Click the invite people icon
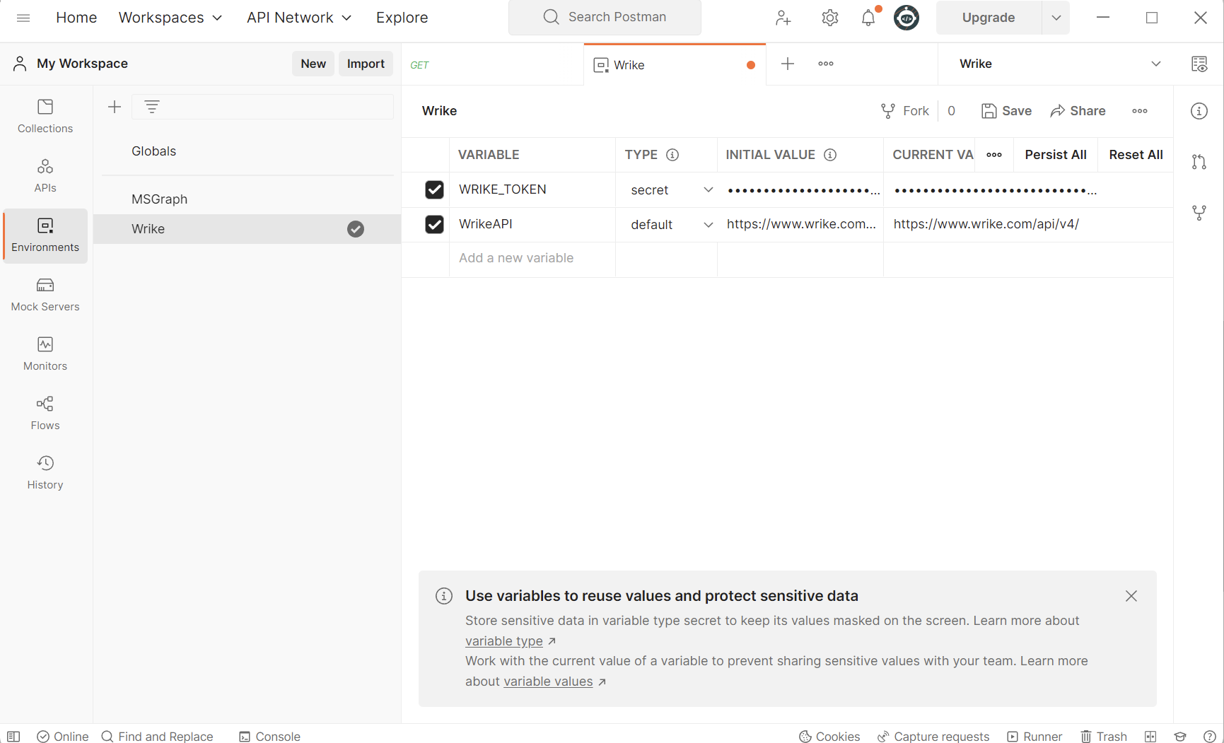Image resolution: width=1224 pixels, height=743 pixels. coord(783,18)
